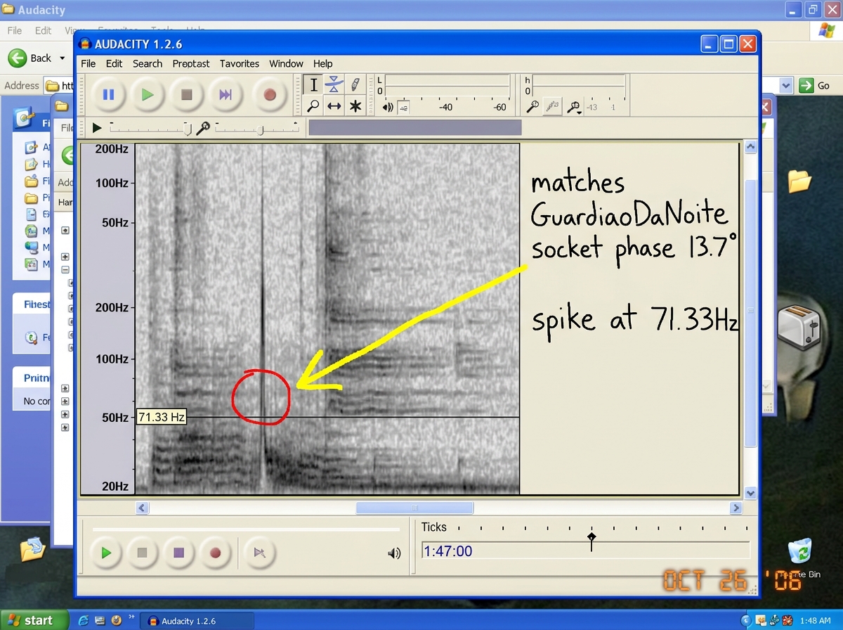This screenshot has width=843, height=630.
Task: Click the Back button in background Audacity window
Action: click(x=31, y=58)
